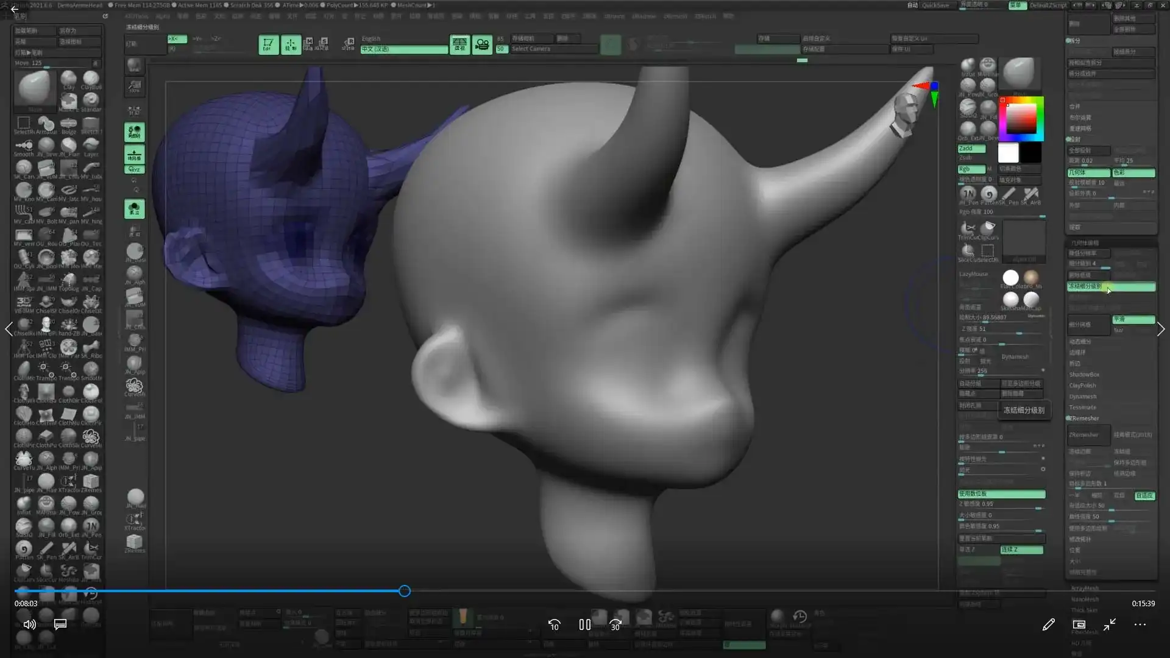Expand the Dynamesh section in right panel

coord(1082,397)
